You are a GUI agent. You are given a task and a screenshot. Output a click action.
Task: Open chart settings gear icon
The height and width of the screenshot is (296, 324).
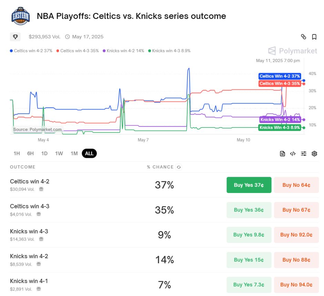tap(314, 153)
